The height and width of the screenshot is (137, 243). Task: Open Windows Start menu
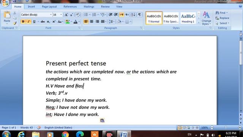tap(6, 134)
